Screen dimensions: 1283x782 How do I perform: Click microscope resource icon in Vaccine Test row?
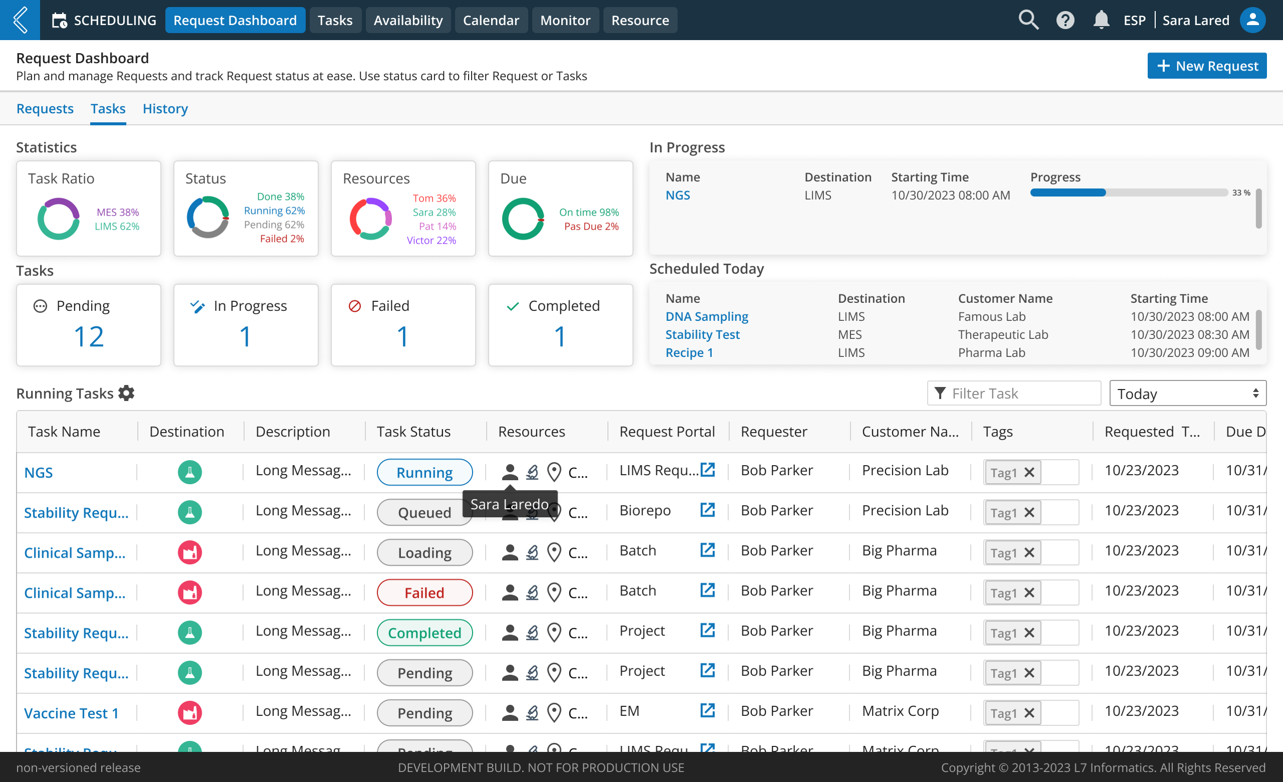pos(532,712)
